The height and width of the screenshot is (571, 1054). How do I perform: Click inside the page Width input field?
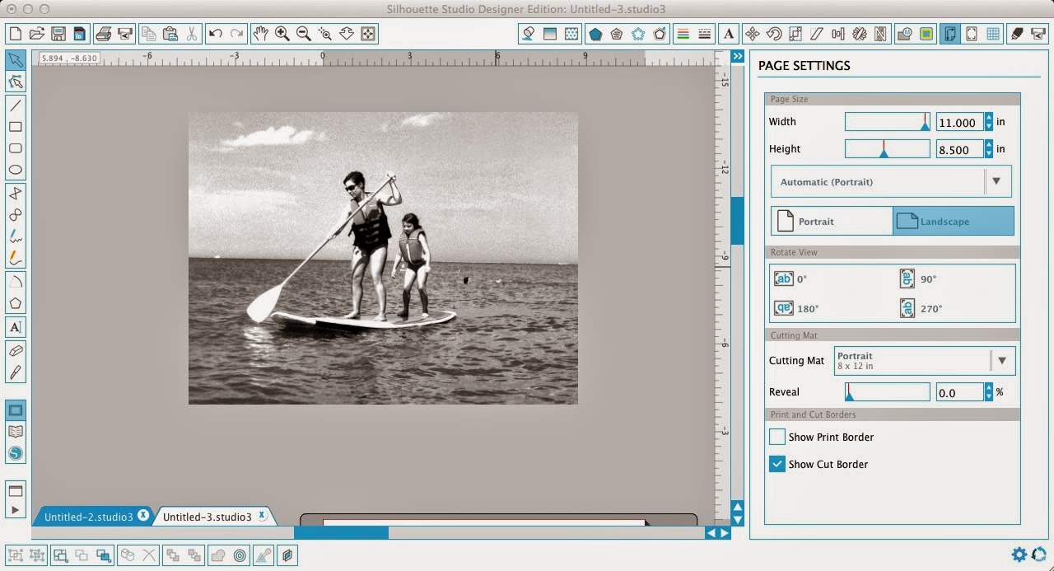click(x=959, y=122)
